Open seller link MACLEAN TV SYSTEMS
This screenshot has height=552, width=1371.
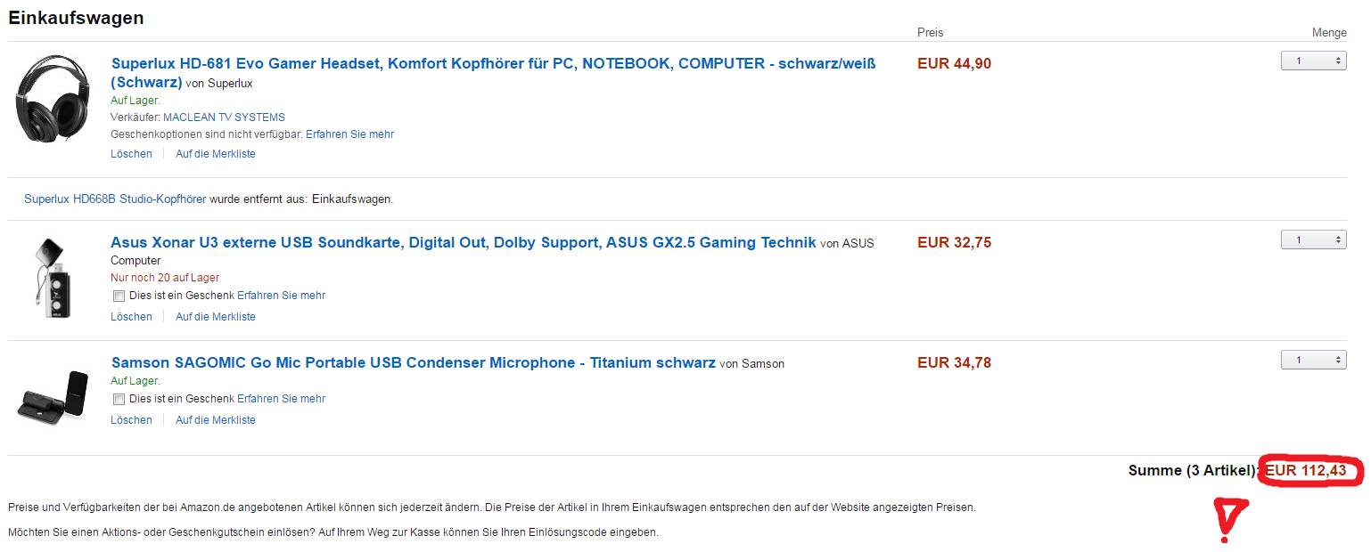pos(224,118)
